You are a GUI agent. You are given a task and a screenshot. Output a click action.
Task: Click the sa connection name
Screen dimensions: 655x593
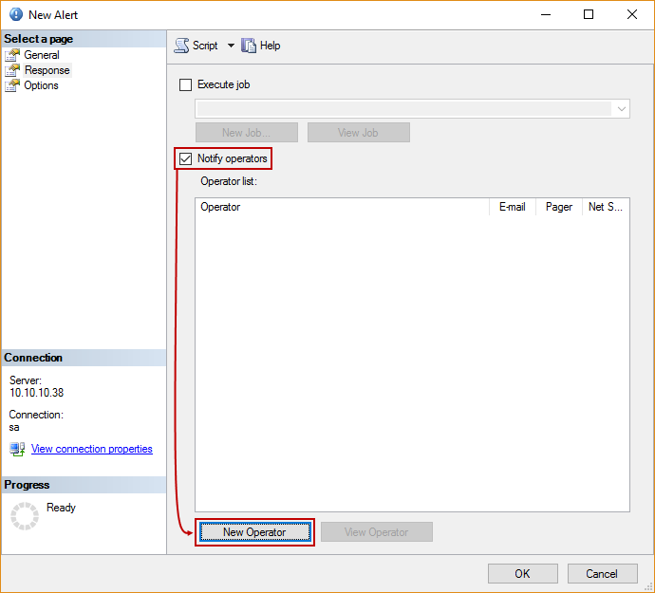click(14, 428)
